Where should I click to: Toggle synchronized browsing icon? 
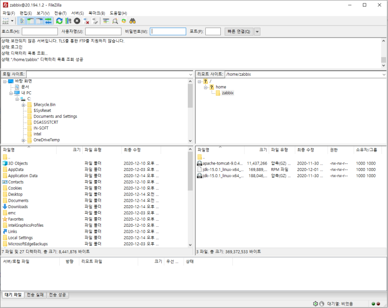click(123, 21)
